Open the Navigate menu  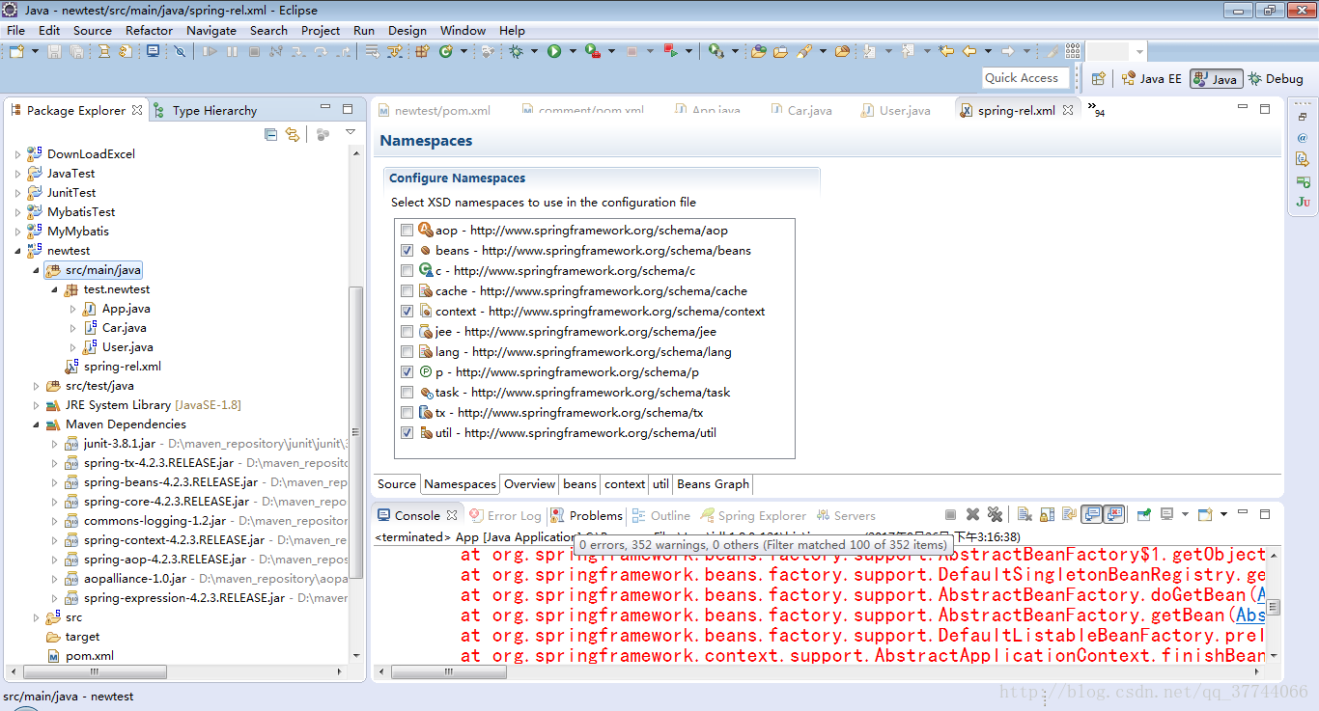(x=211, y=30)
